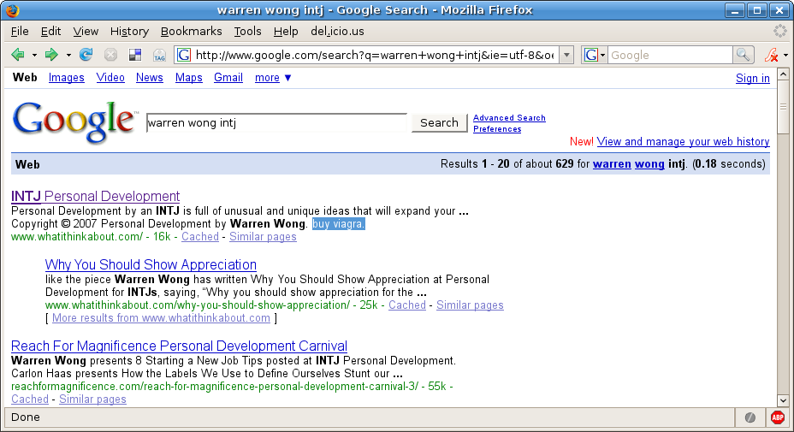794x432 pixels.
Task: Go forward with the green Forward arrow
Action: coord(51,55)
